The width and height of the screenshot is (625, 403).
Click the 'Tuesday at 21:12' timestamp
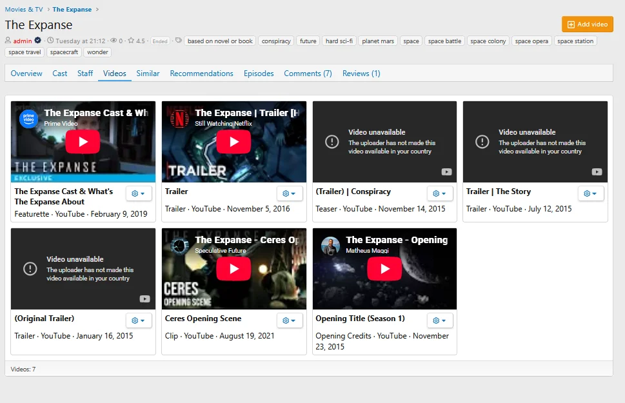[x=81, y=41]
